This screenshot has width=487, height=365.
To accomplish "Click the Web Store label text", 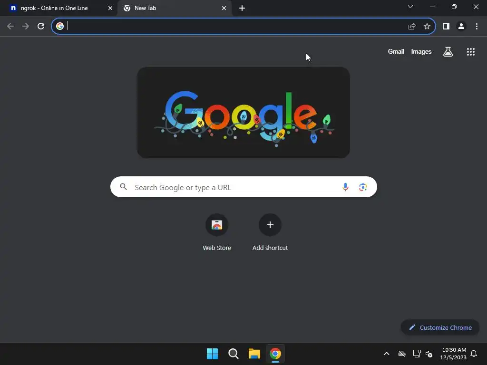I will click(217, 248).
